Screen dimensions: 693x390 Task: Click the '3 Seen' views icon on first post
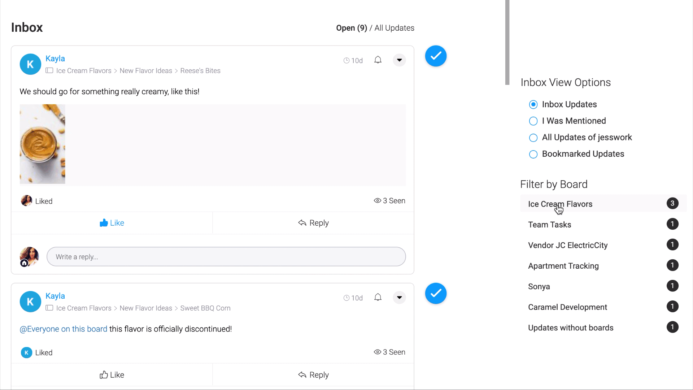point(377,200)
